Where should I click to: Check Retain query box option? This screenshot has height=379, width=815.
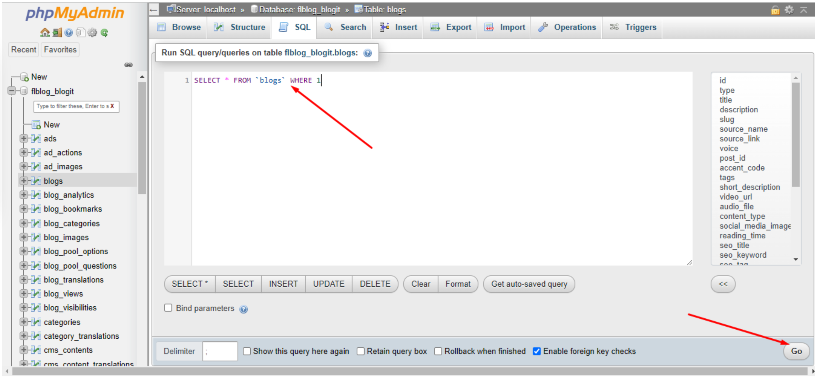pos(360,352)
